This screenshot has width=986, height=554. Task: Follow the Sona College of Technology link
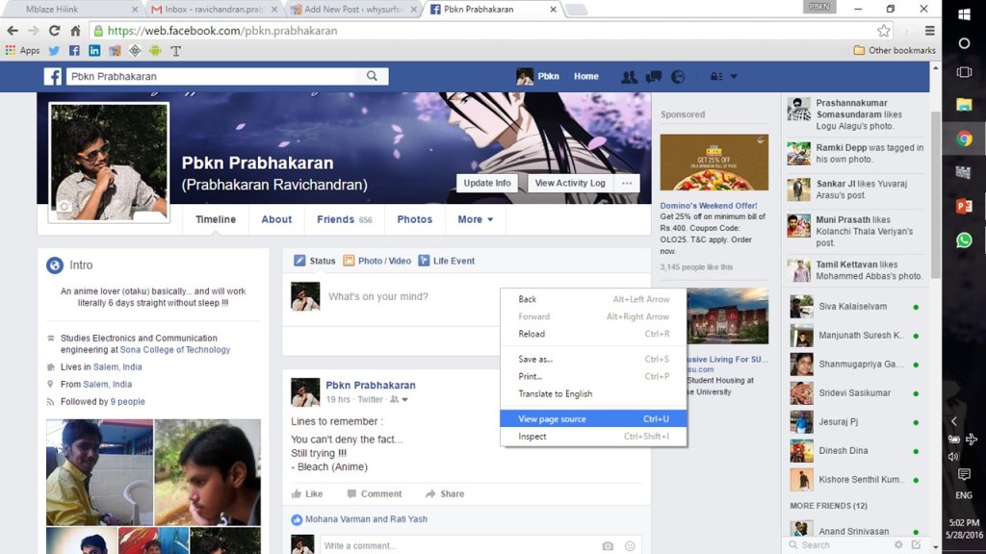coord(187,350)
